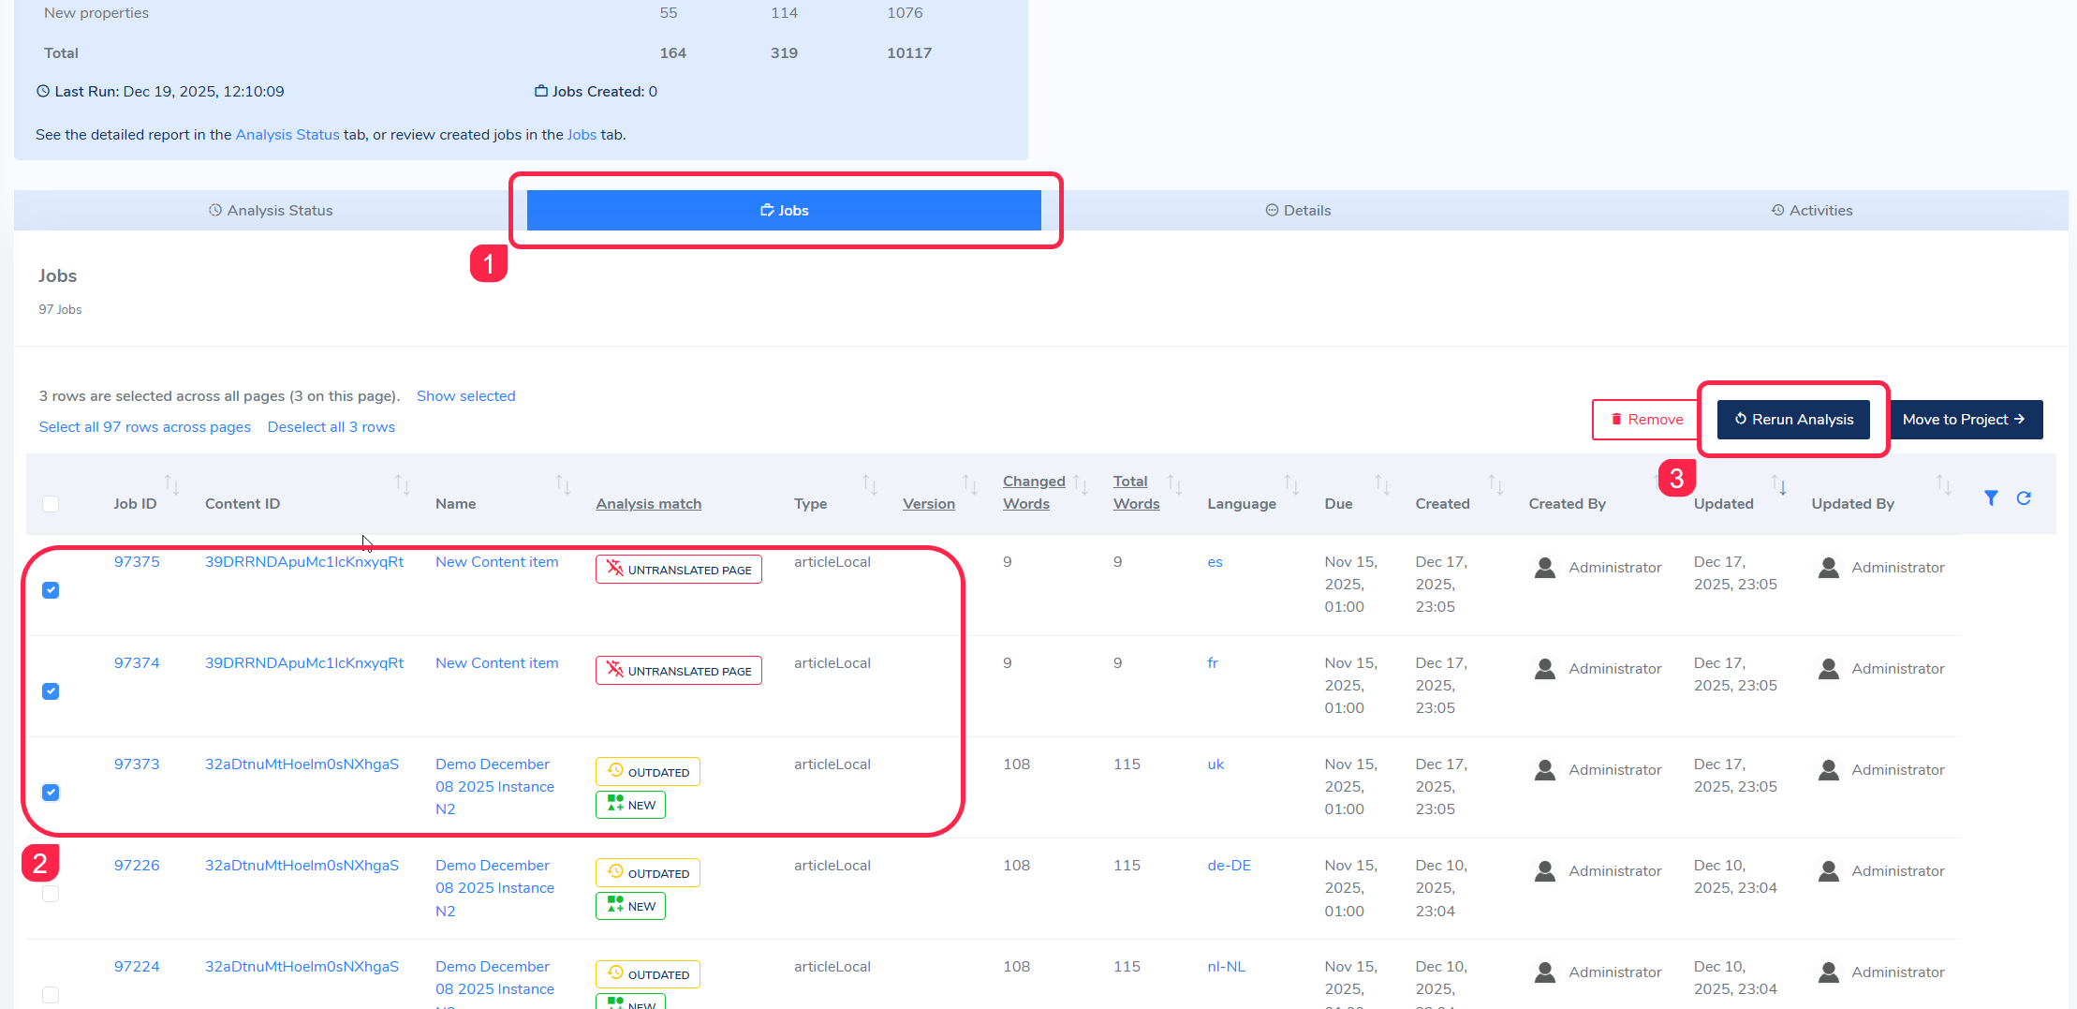Select the Jobs tab
The image size is (2077, 1009).
[x=784, y=211]
